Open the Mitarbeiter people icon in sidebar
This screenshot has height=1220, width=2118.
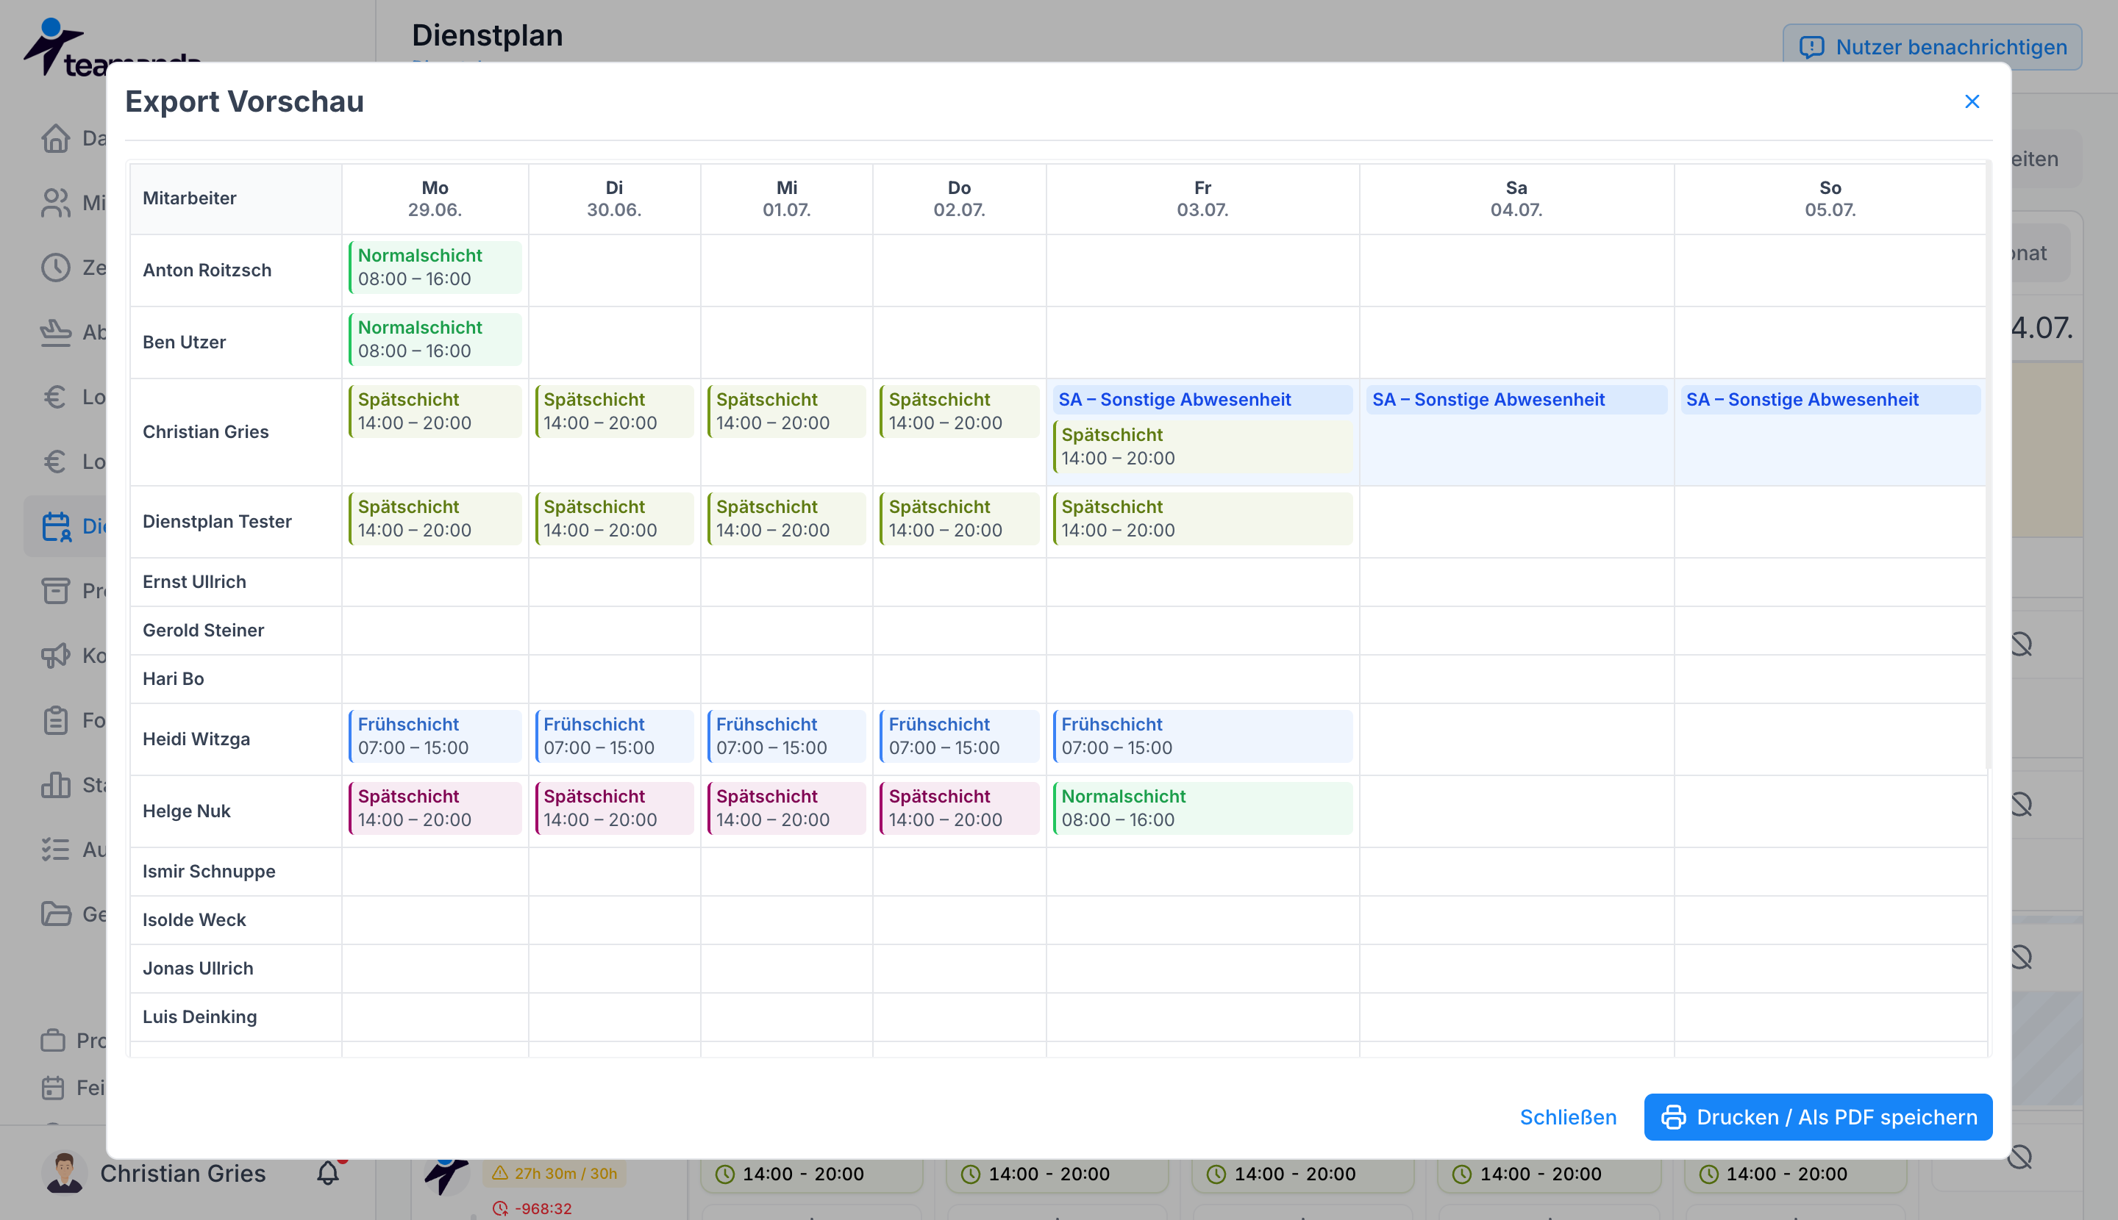point(56,203)
